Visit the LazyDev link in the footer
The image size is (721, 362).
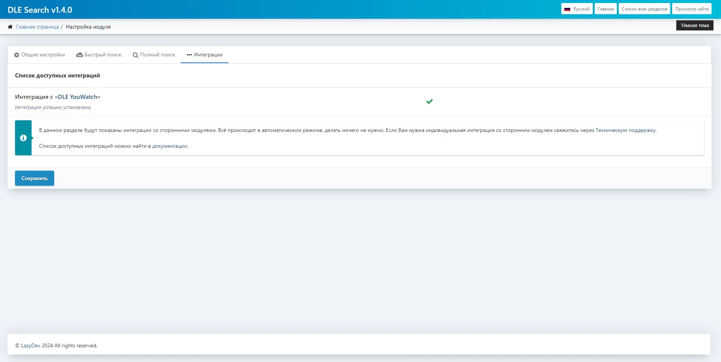tap(30, 345)
